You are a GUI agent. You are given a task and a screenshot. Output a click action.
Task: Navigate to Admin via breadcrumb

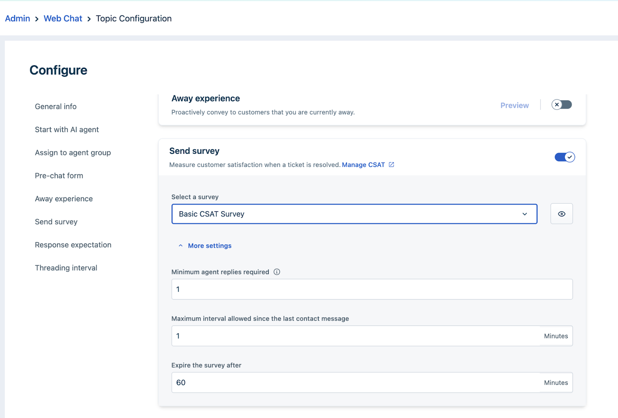point(17,19)
